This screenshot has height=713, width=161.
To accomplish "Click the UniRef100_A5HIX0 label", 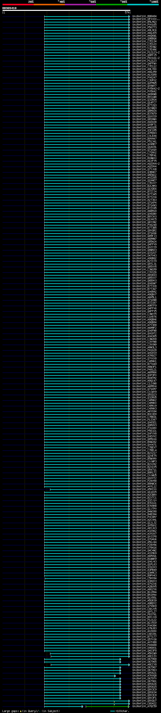I will (x=144, y=489).
